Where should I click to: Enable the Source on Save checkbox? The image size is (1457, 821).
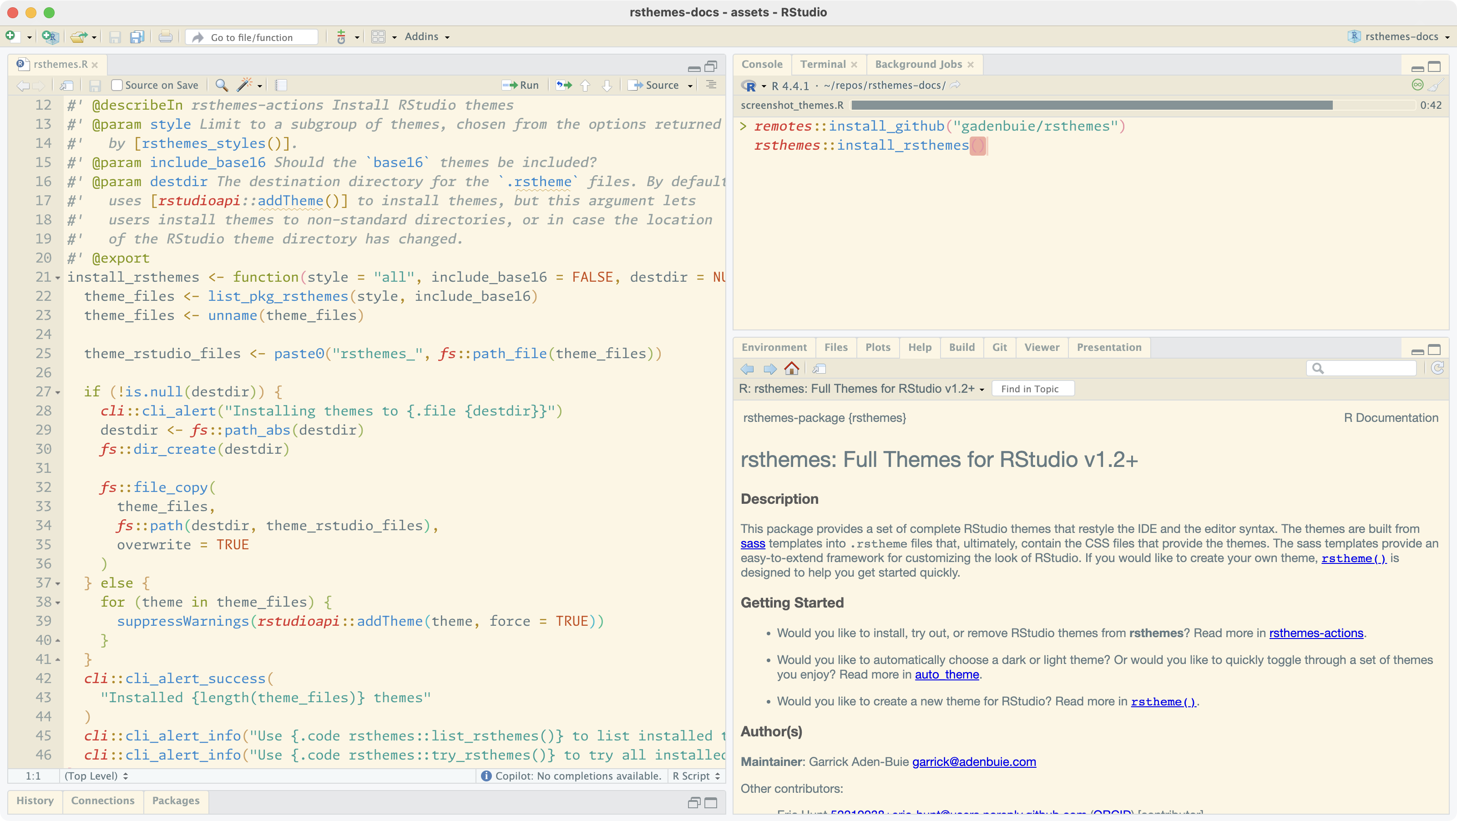pyautogui.click(x=117, y=85)
